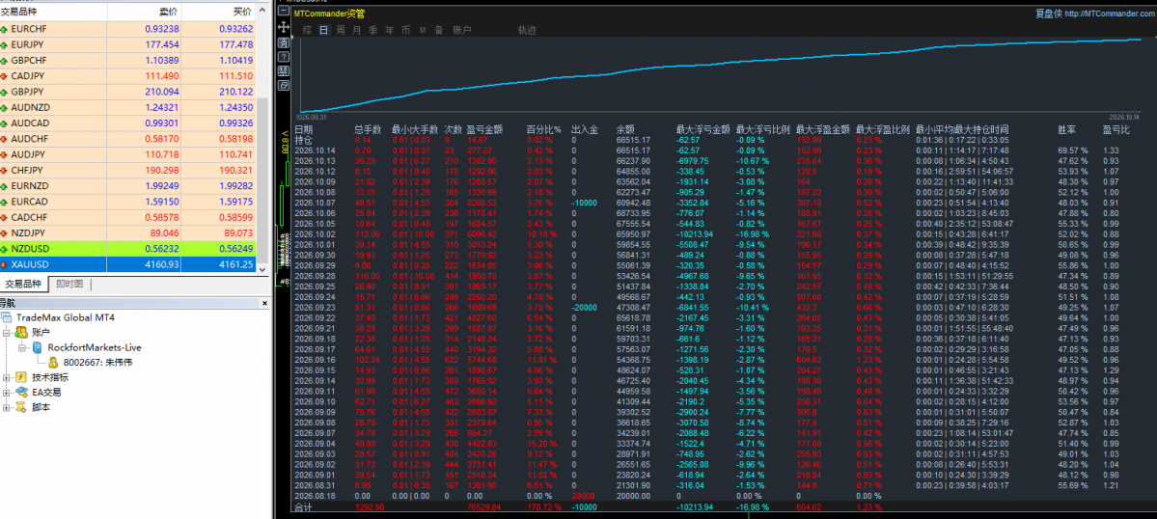Screen dimensions: 1157x519
Task: Click the minus collapse icon of MTCommander panel
Action: pyautogui.click(x=283, y=12)
